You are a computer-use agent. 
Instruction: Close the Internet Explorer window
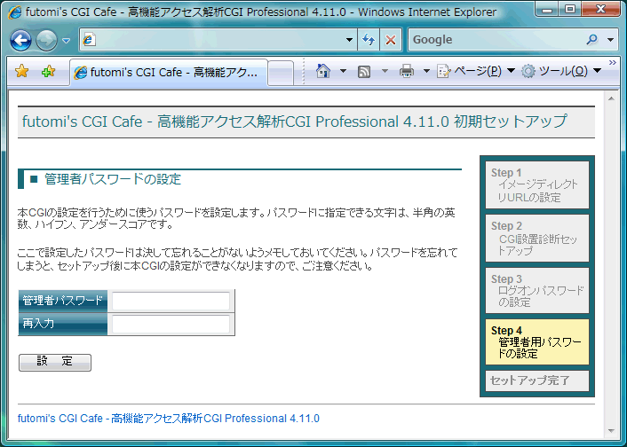click(600, 9)
